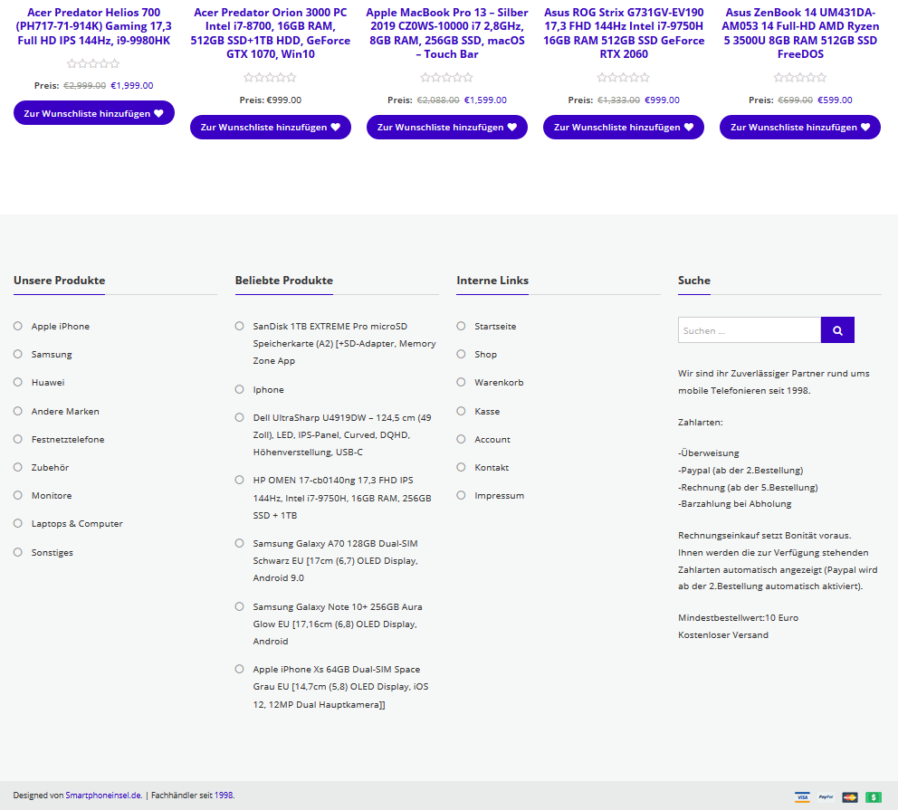Open the Apple MacBook Pro 13 product title

446,33
